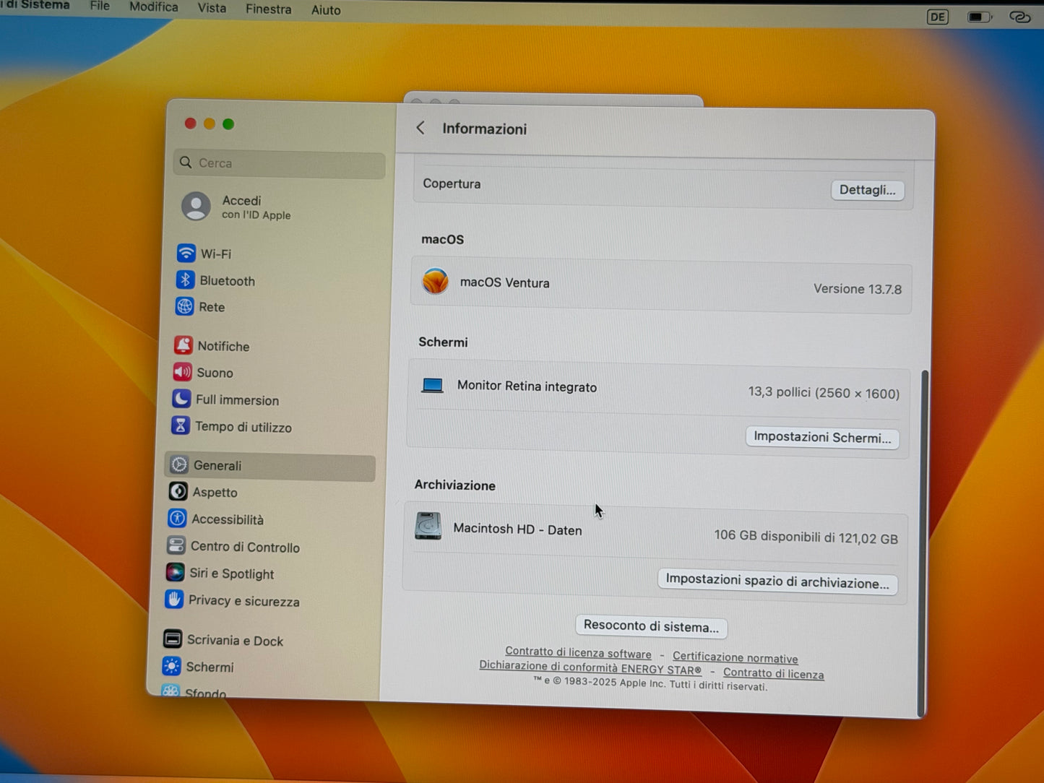1044x783 pixels.
Task: Open the Schermi sun icon in sidebar
Action: (171, 665)
